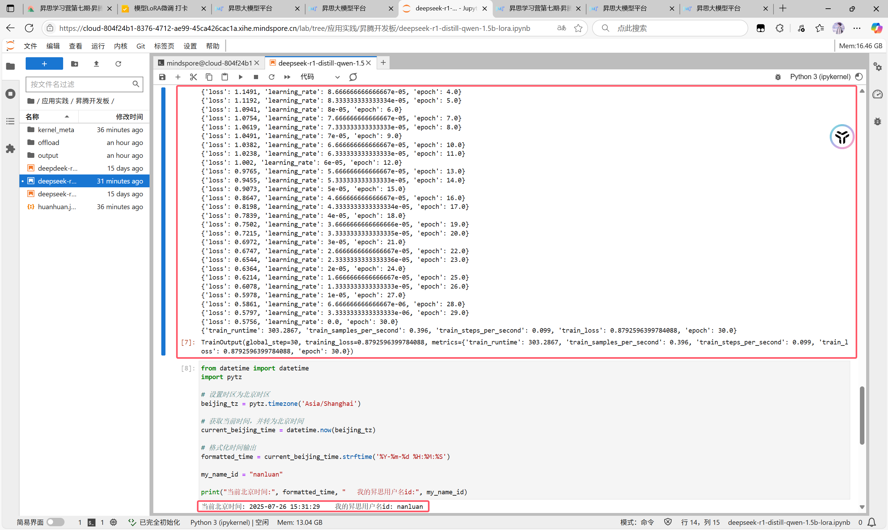Upload files with the upload arrow icon
This screenshot has width=888, height=530.
[x=96, y=64]
